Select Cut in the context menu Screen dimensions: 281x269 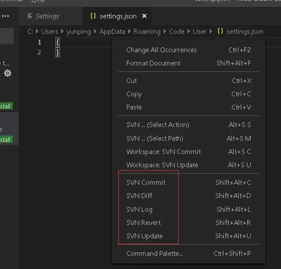(188, 81)
